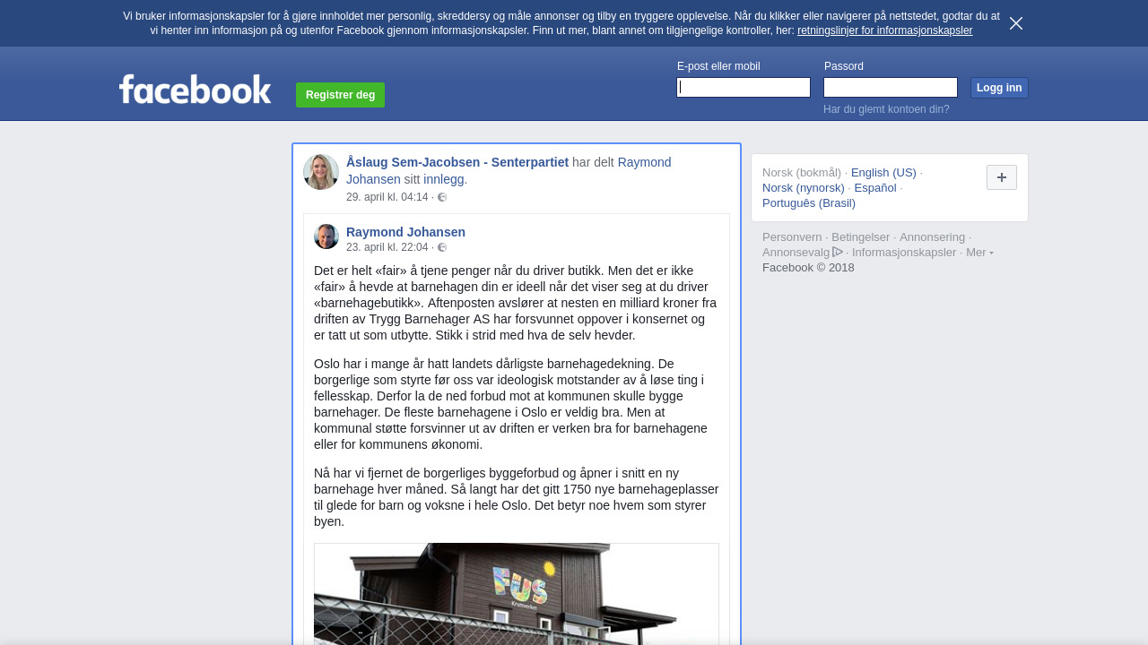Open the shared innlegg link

(x=445, y=179)
